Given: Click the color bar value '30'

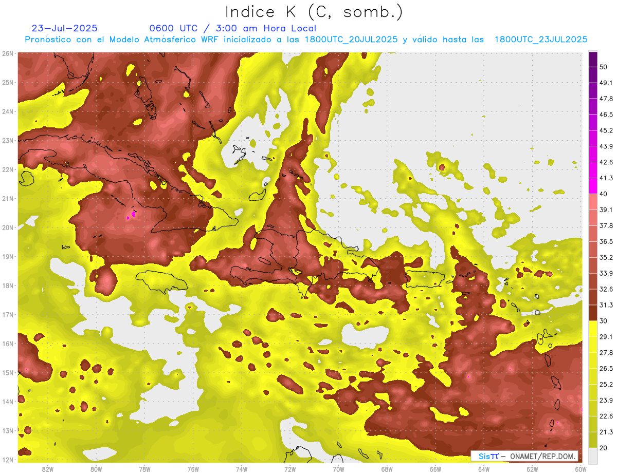Looking at the screenshot, I should [604, 321].
